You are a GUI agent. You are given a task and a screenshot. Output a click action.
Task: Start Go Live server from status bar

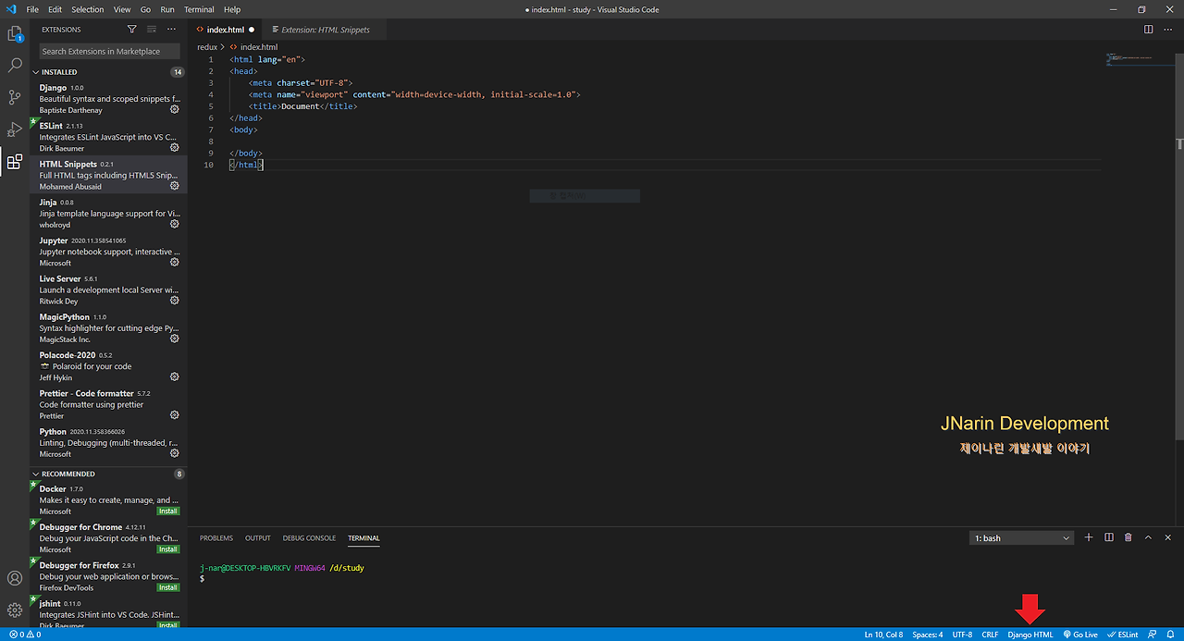[1080, 635]
